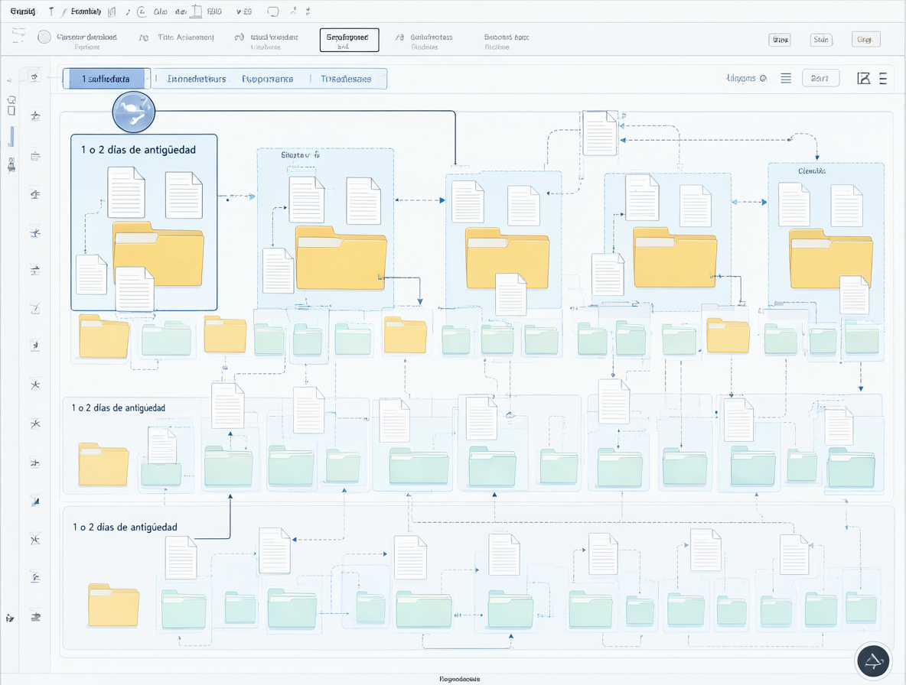This screenshot has width=906, height=685.
Task: Click the square icon with a diagonal line
Action: pyautogui.click(x=863, y=79)
